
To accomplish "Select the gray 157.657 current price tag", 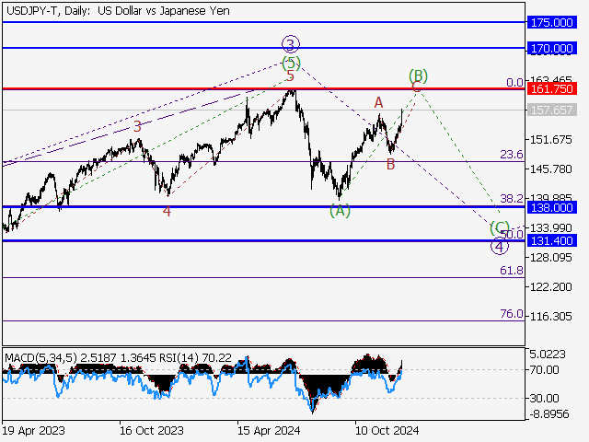I will (552, 110).
